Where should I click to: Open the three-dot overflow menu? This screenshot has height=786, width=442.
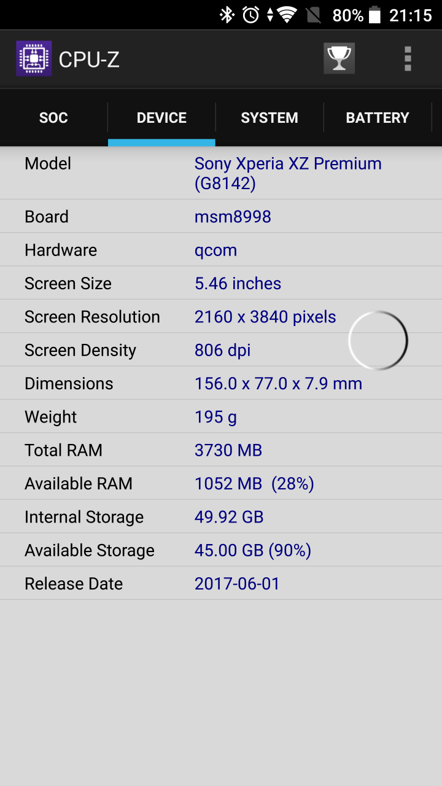point(408,59)
